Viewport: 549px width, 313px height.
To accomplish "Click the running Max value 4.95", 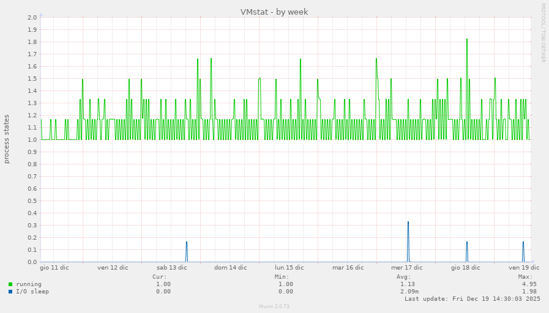I will 529,284.
